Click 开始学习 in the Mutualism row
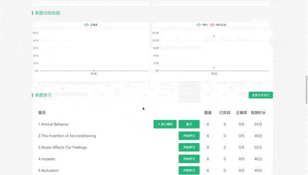 [x=189, y=171]
